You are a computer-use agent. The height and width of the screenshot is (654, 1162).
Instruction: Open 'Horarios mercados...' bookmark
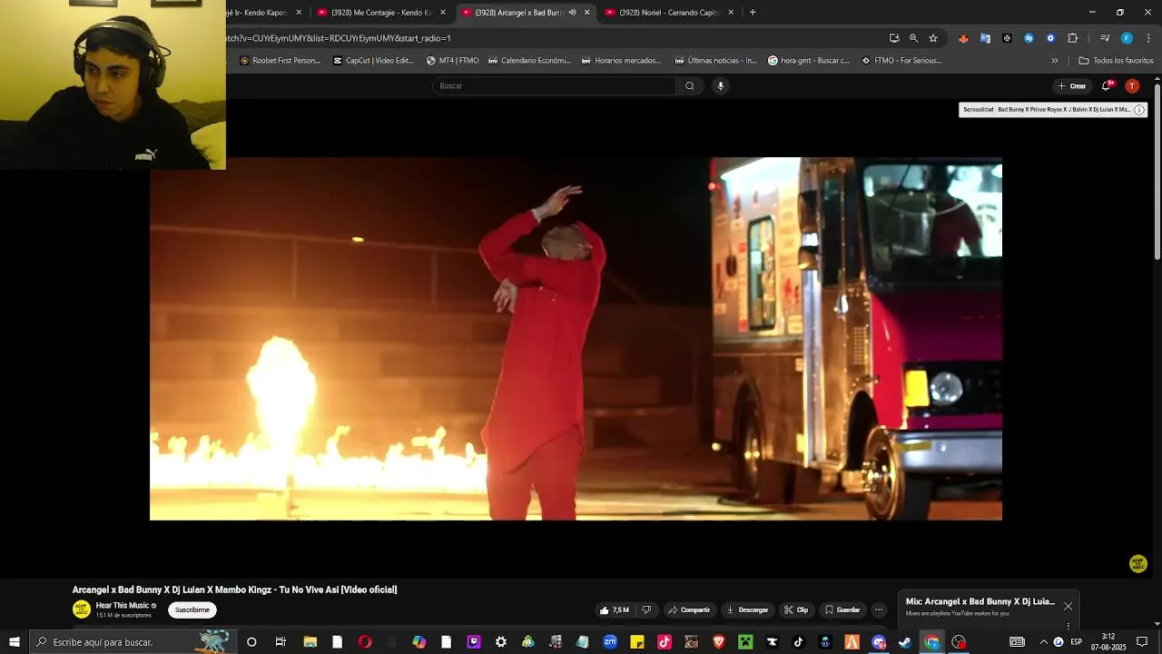pos(621,61)
